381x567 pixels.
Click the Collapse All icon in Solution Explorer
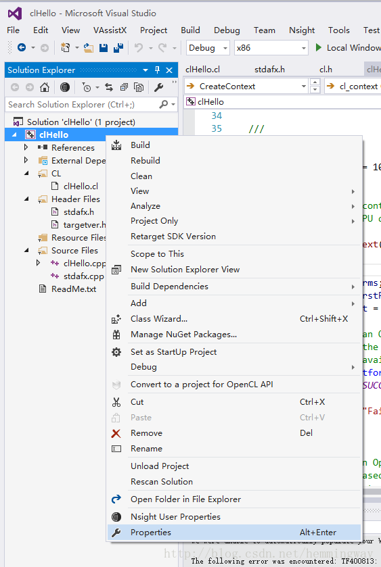tap(124, 87)
